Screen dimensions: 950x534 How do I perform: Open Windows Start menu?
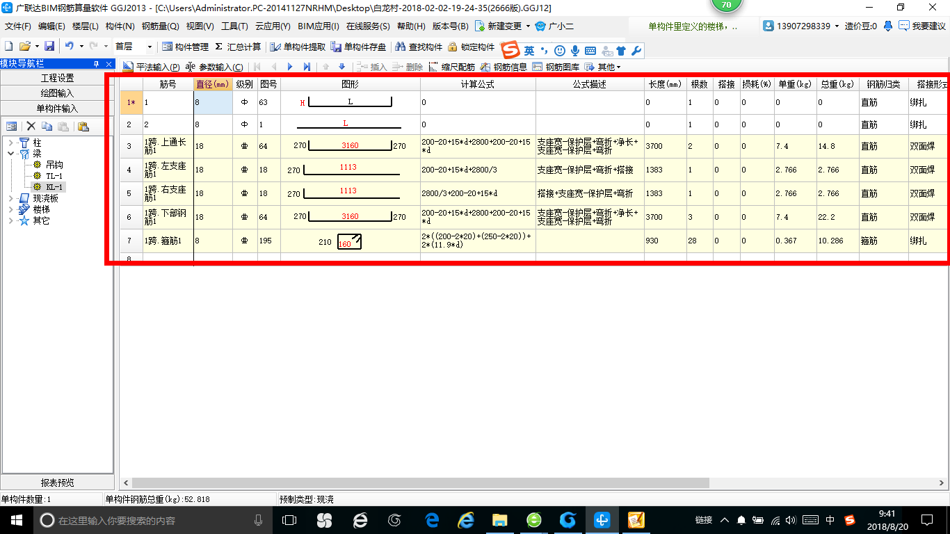pyautogui.click(x=15, y=519)
